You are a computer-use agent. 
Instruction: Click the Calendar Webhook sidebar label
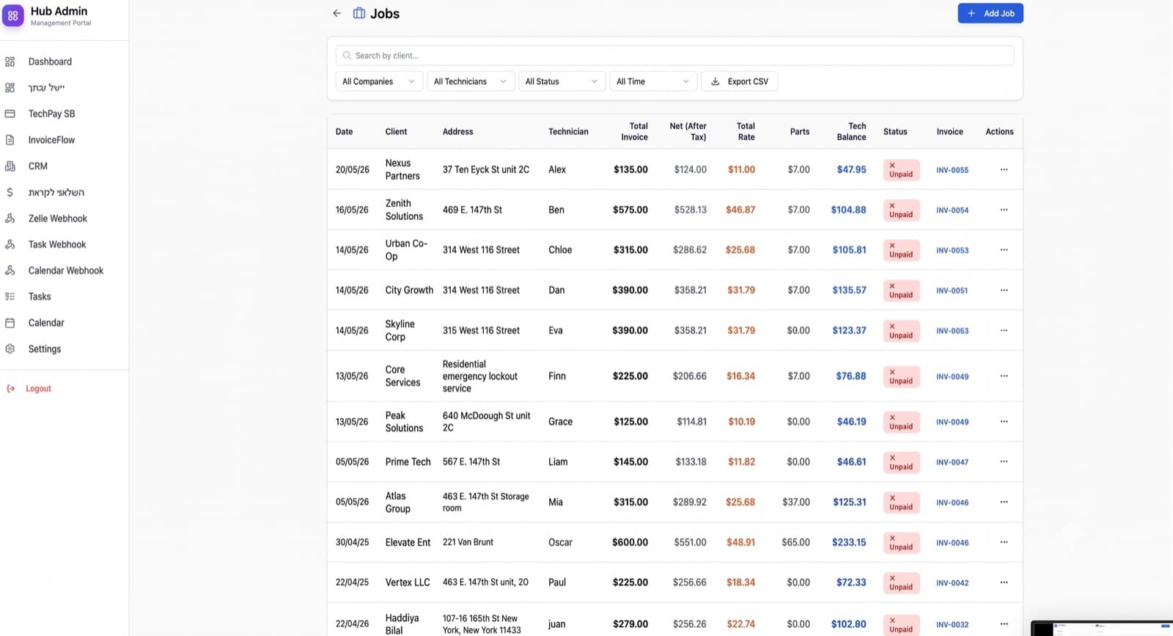click(x=66, y=271)
